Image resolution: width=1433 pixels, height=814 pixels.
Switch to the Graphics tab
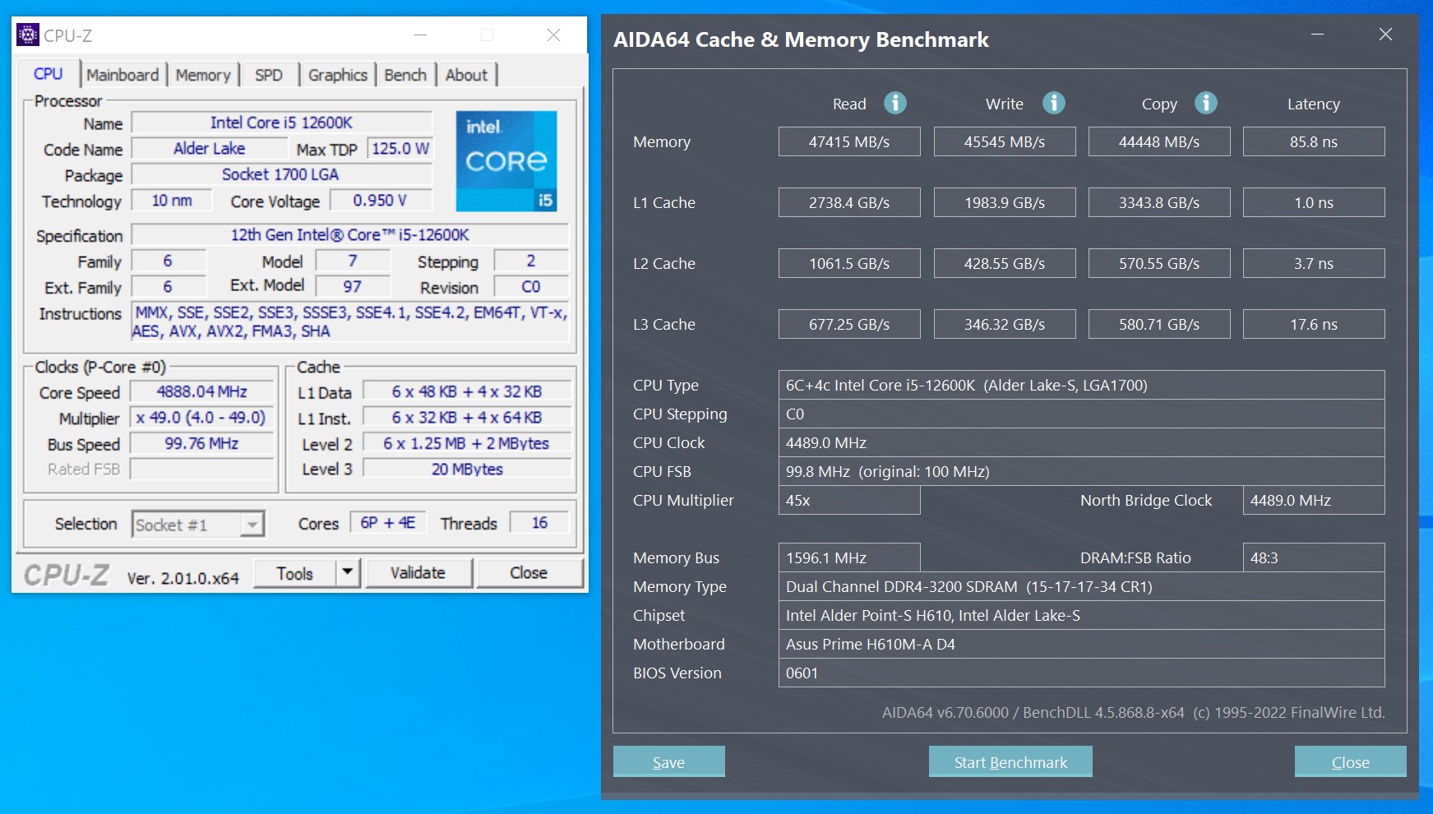click(338, 75)
